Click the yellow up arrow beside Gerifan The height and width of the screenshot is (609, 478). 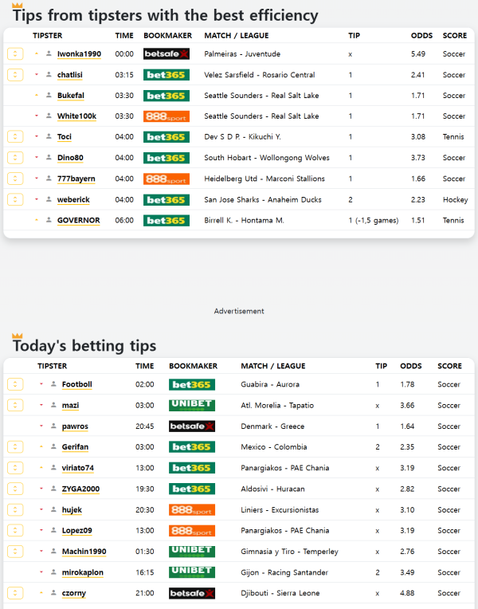41,447
